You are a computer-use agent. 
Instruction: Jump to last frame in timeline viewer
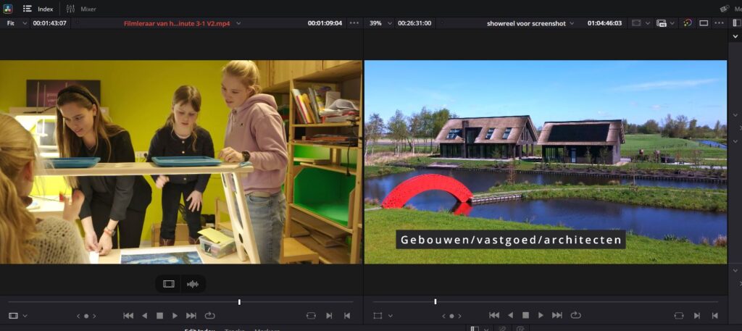click(557, 315)
